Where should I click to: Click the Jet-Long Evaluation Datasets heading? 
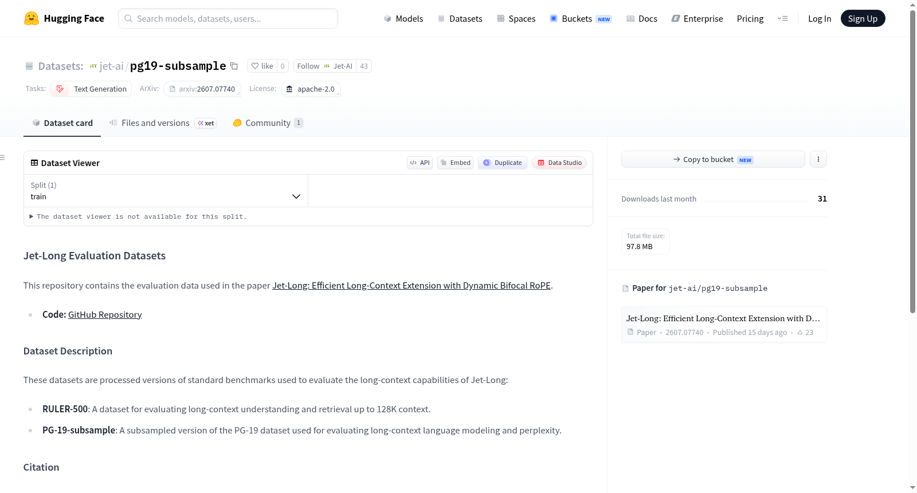[x=95, y=256]
